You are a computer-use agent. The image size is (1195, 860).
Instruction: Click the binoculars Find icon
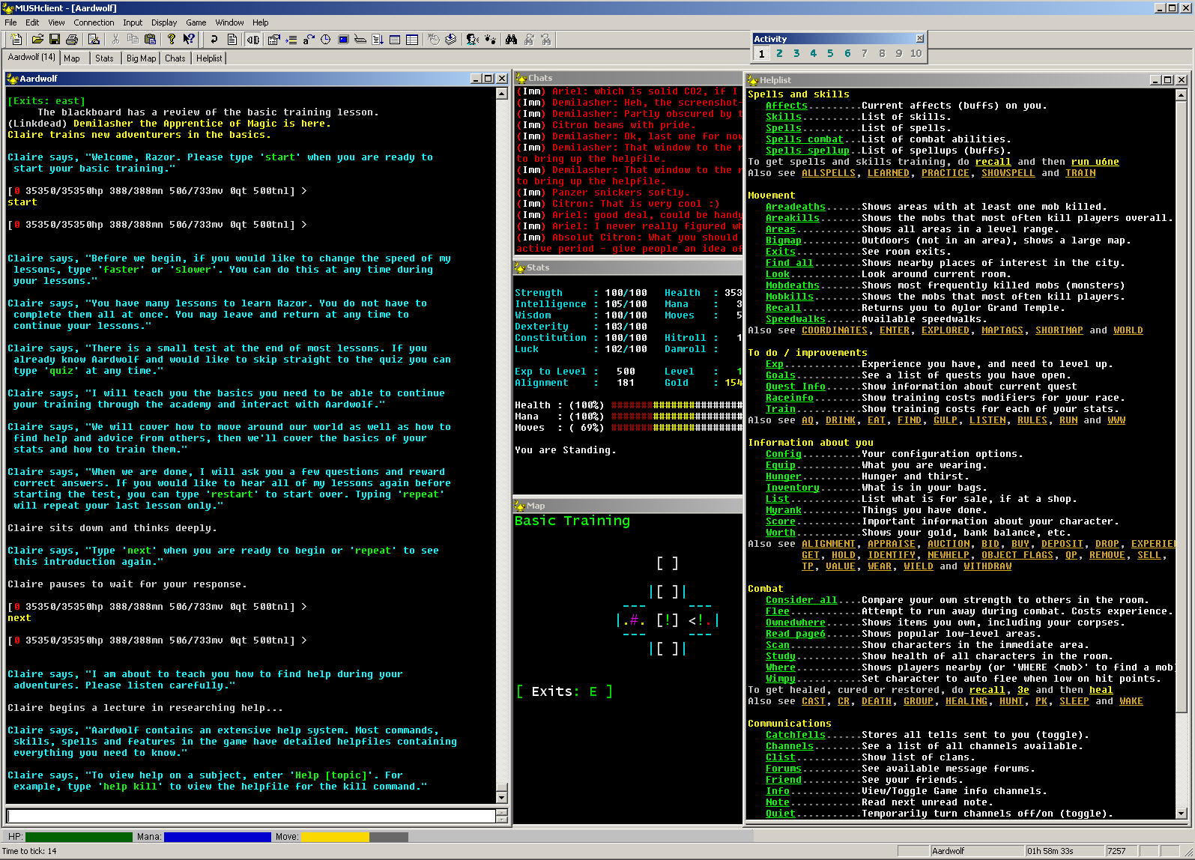click(511, 39)
